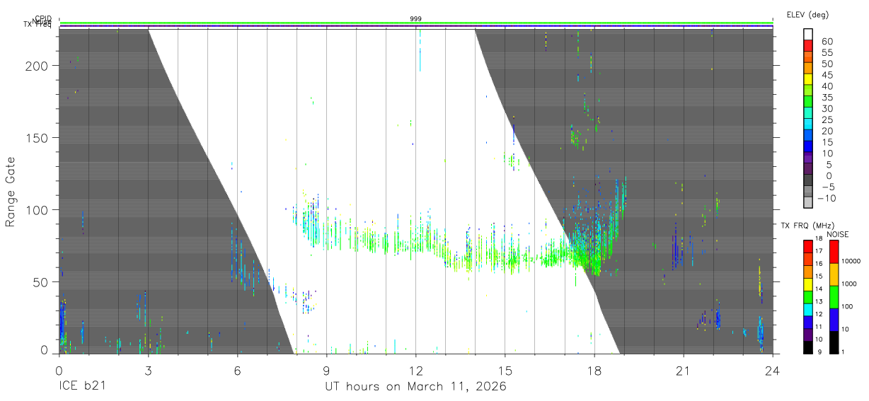
Task: Click the "1" label on NOISE legend
Action: click(842, 351)
